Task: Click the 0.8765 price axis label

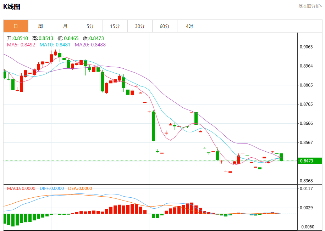Action: point(306,104)
